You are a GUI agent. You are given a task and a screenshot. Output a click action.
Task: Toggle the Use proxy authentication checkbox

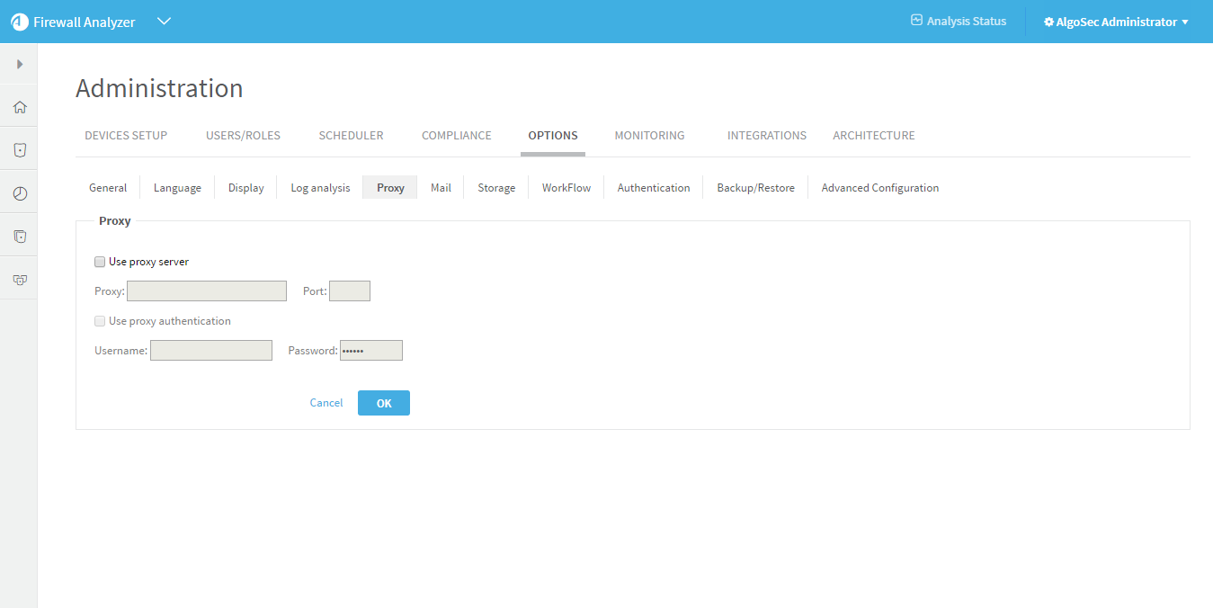pos(100,321)
